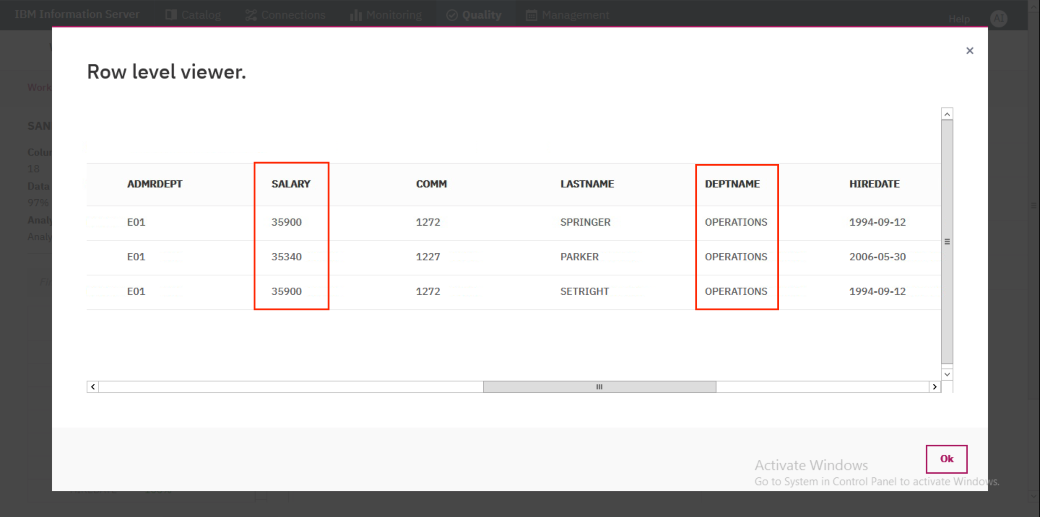
Task: Click the LASTNAME column header
Action: (x=587, y=184)
